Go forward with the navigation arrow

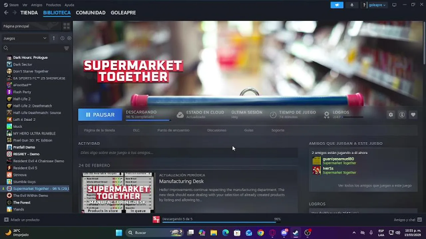tap(14, 13)
